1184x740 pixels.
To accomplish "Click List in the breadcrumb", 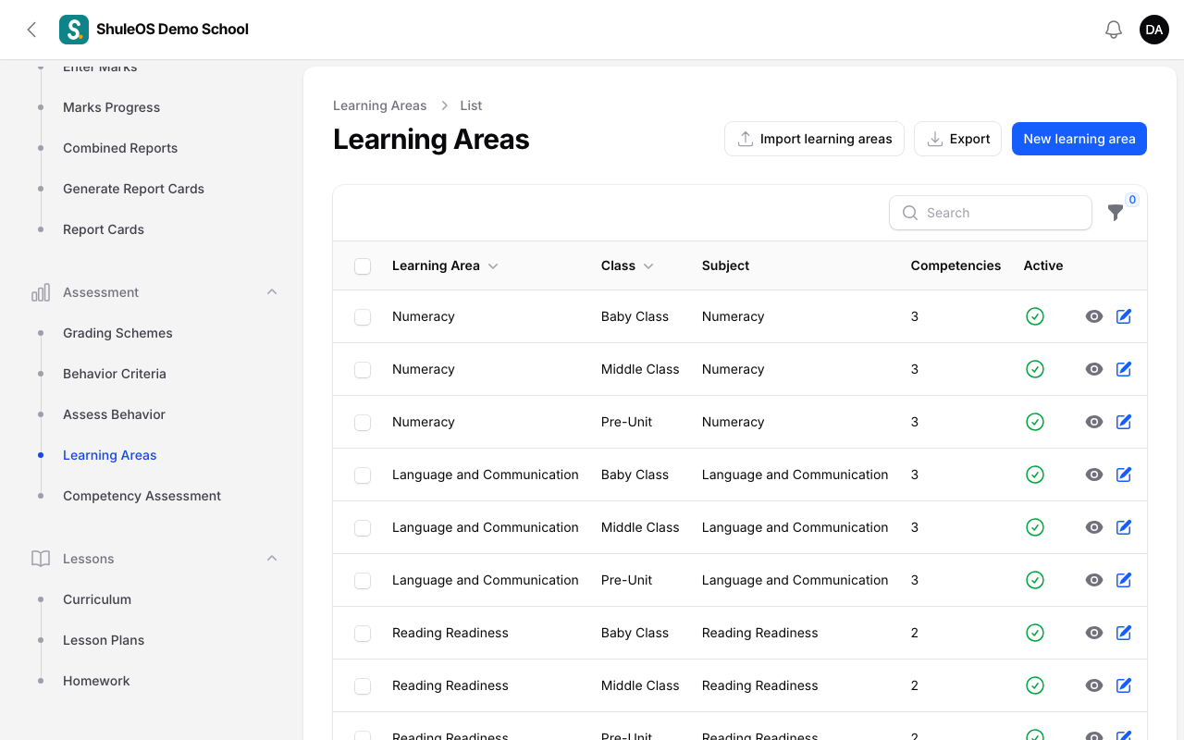I will pyautogui.click(x=471, y=105).
